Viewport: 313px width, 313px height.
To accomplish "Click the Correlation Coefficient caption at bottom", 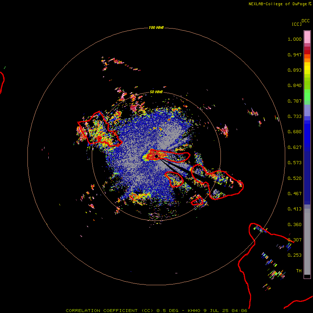I will [156, 311].
